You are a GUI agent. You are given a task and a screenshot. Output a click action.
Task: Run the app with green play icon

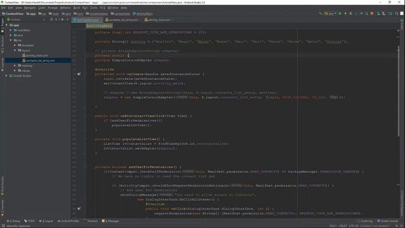tap(340, 13)
